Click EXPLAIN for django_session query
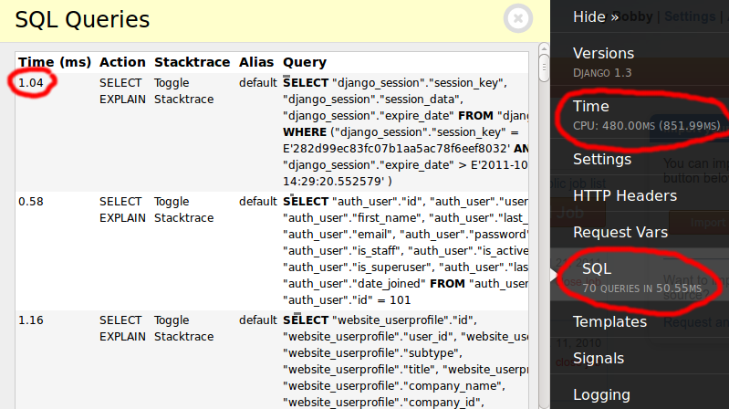This screenshot has height=409, width=729. (122, 100)
